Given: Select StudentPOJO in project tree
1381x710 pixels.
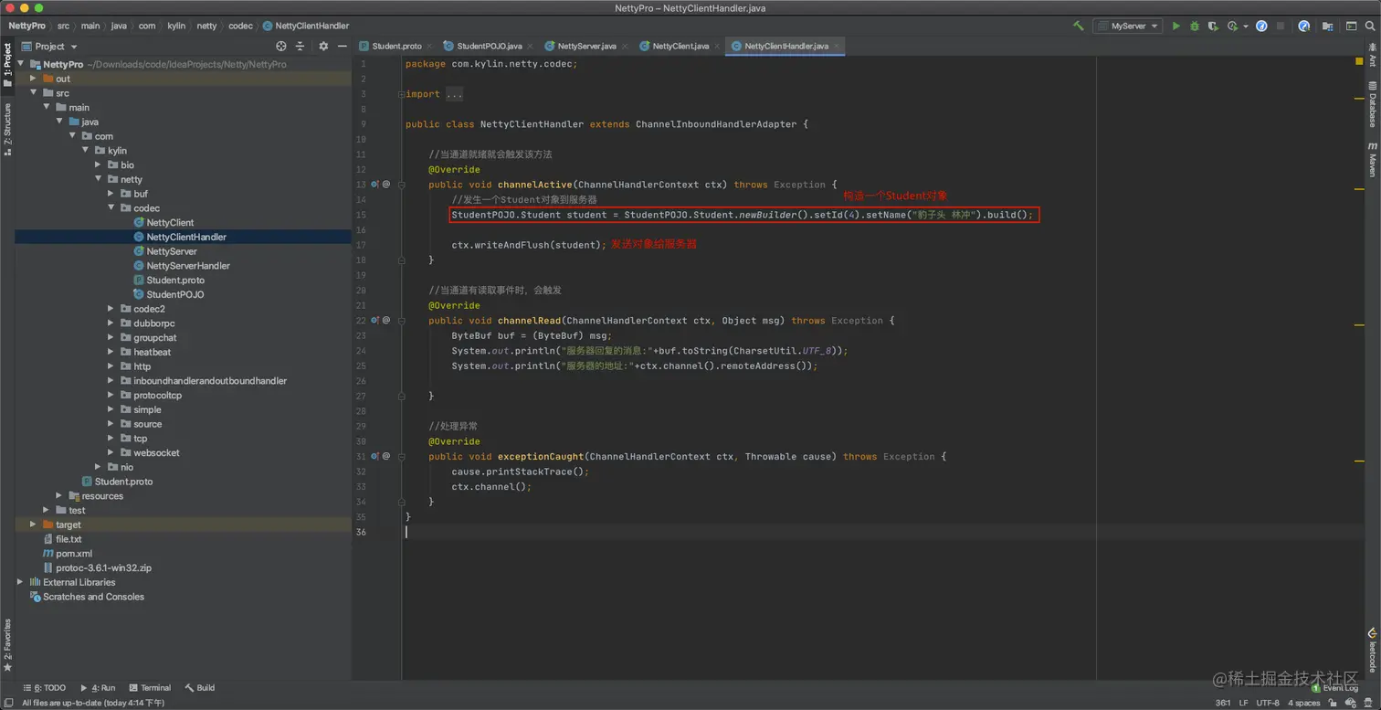Looking at the screenshot, I should pos(175,294).
